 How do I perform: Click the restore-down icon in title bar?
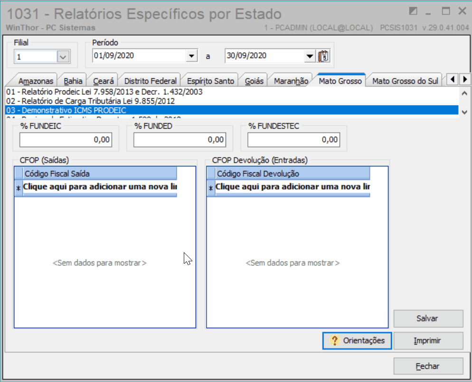click(413, 11)
